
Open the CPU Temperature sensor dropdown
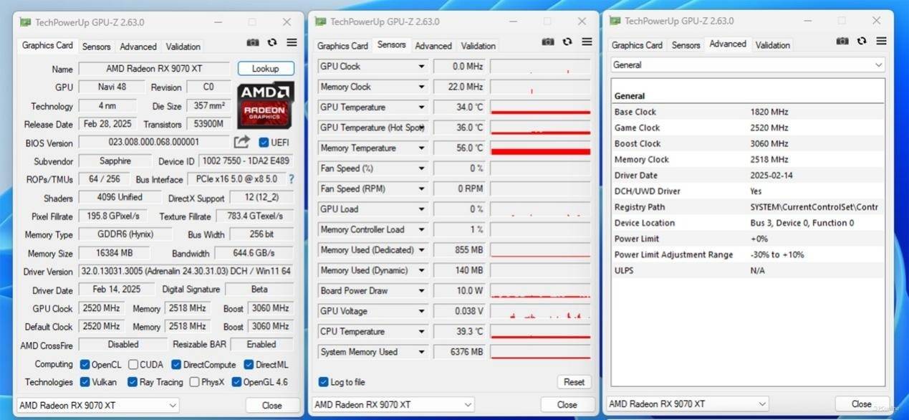[x=421, y=332]
